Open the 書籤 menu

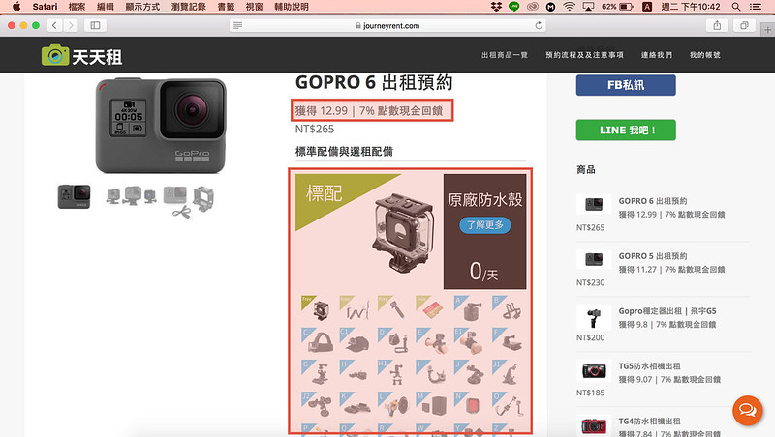[226, 7]
